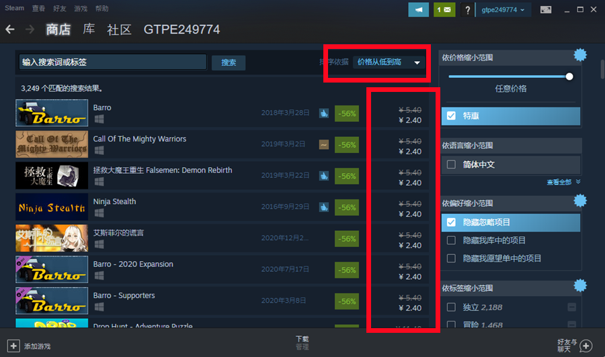The width and height of the screenshot is (605, 357).
Task: Open the green mail notifications icon
Action: [444, 9]
